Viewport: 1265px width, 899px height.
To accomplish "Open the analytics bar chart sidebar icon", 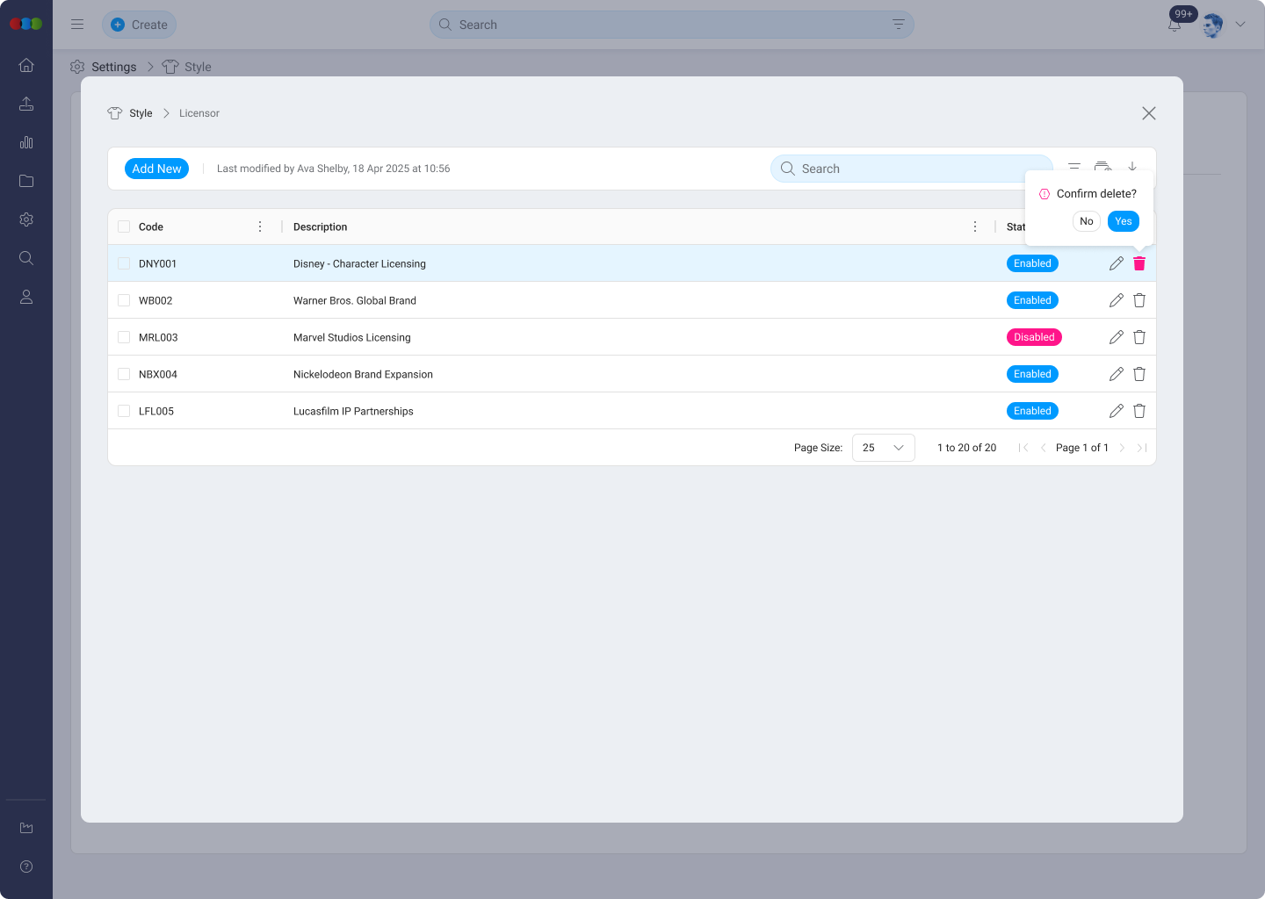I will [x=26, y=142].
